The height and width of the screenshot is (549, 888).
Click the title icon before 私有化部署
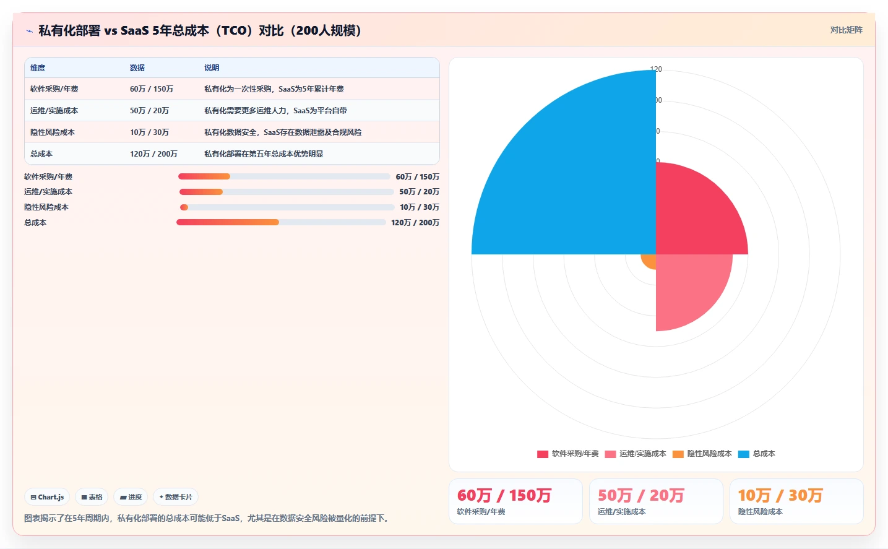pos(29,31)
